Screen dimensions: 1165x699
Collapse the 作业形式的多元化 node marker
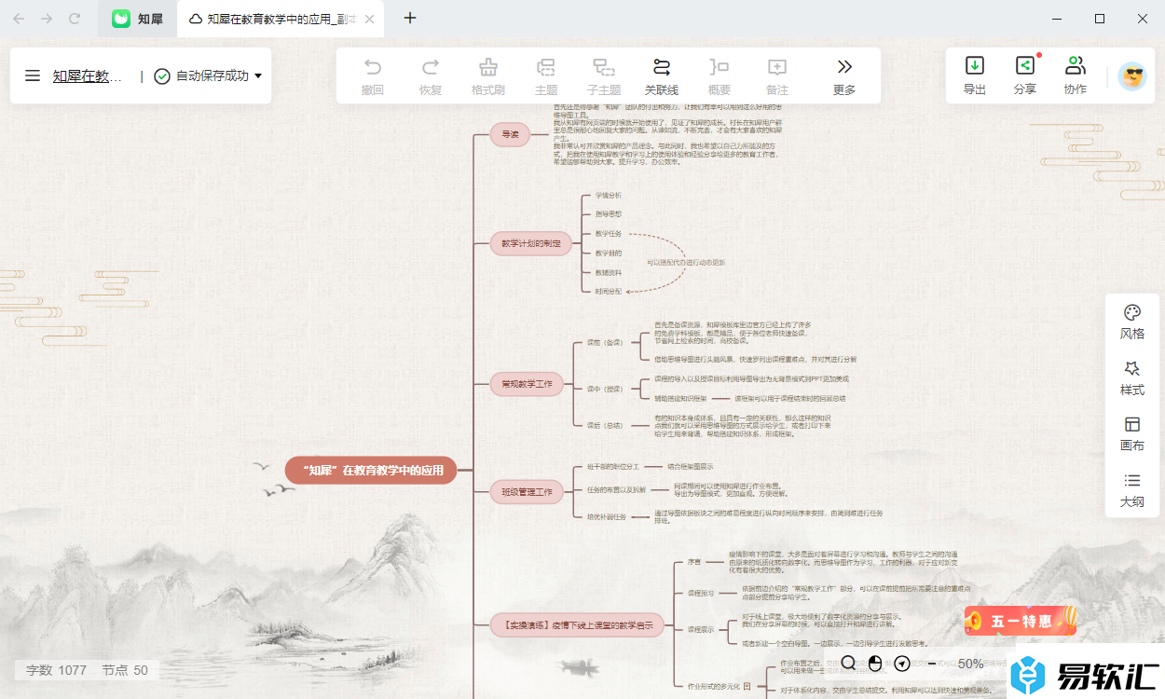click(747, 686)
